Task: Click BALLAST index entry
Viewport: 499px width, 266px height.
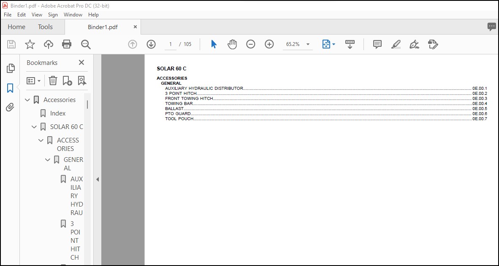Action: click(174, 109)
